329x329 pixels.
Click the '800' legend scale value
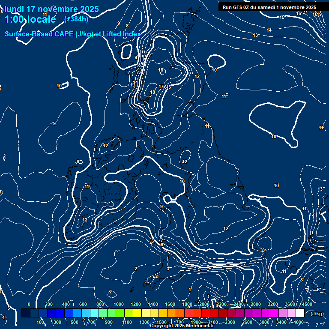tap(100, 304)
